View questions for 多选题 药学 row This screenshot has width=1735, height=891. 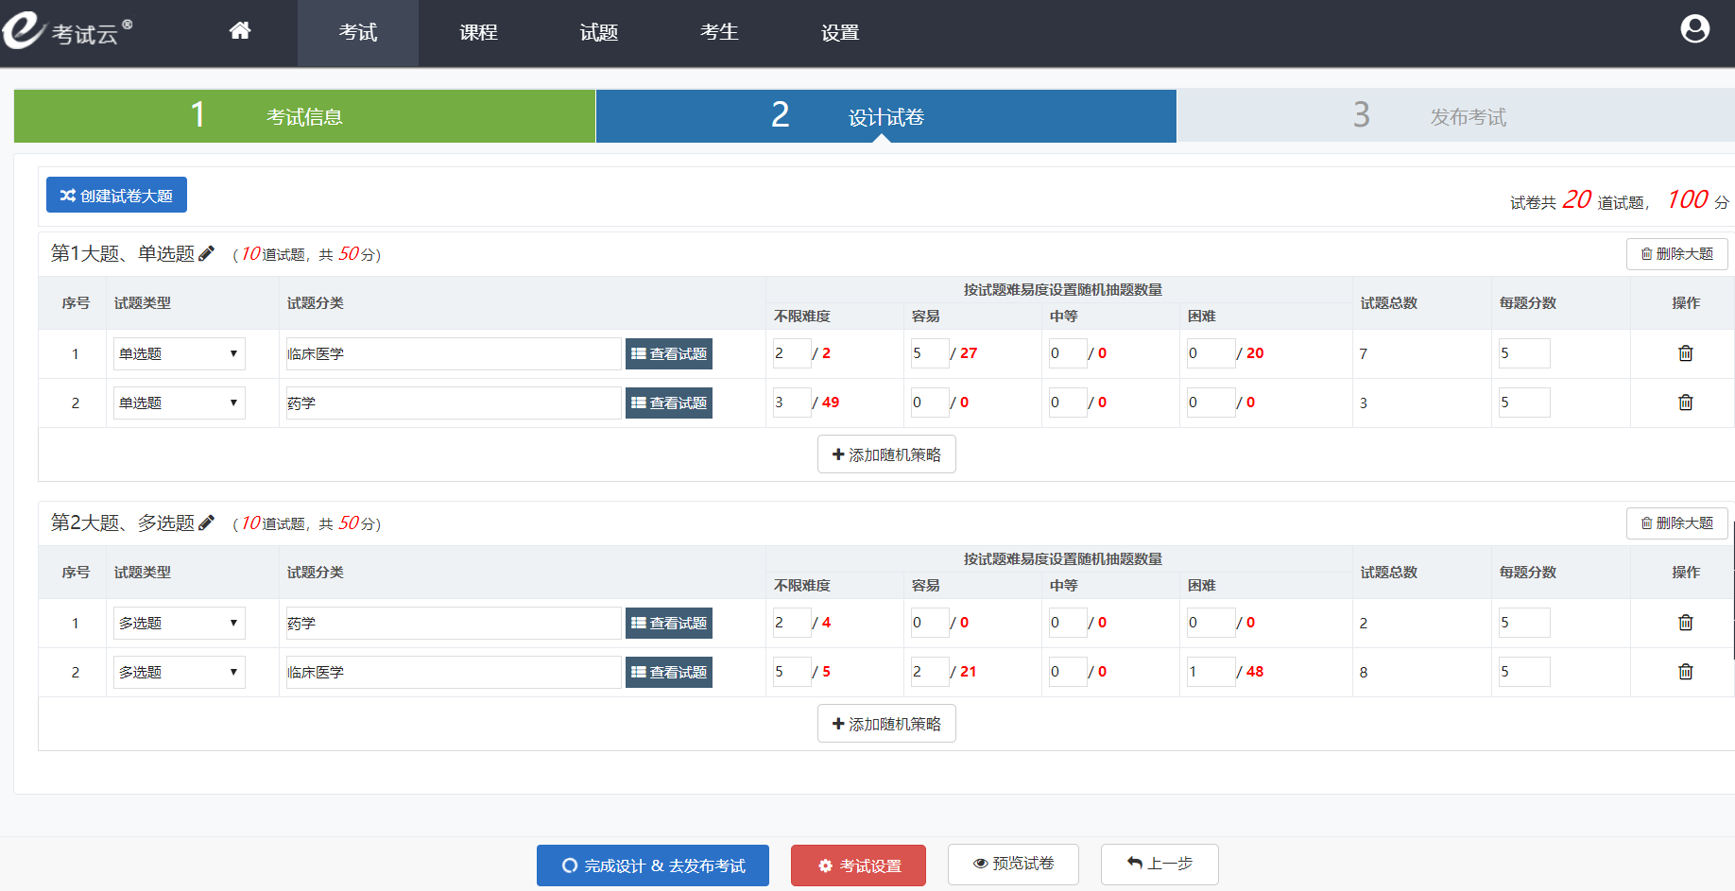(669, 623)
